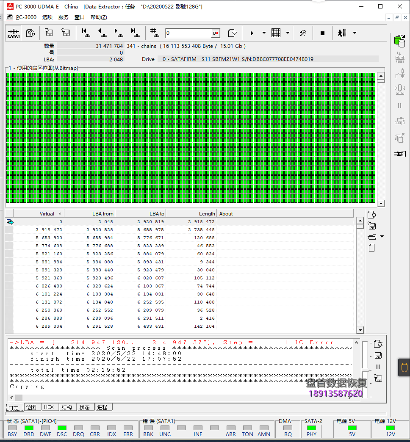The image size is (410, 442).
Task: Click the orange USB drive icon at right edge
Action: point(404,367)
